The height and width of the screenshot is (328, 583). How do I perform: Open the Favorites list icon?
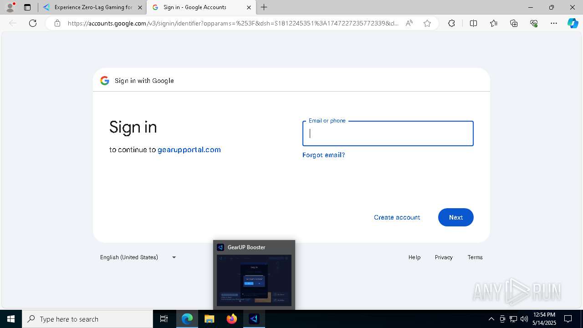click(x=494, y=23)
